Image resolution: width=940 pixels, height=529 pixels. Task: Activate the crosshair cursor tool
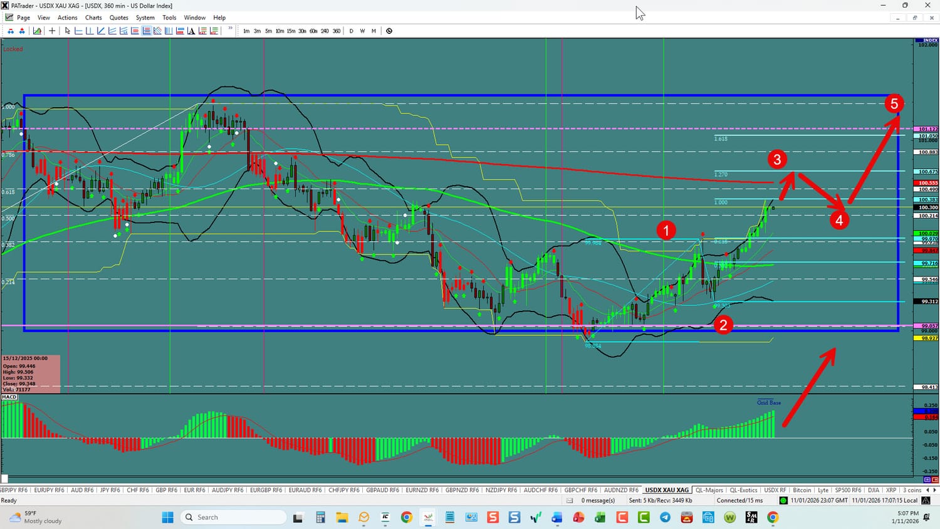(x=52, y=31)
